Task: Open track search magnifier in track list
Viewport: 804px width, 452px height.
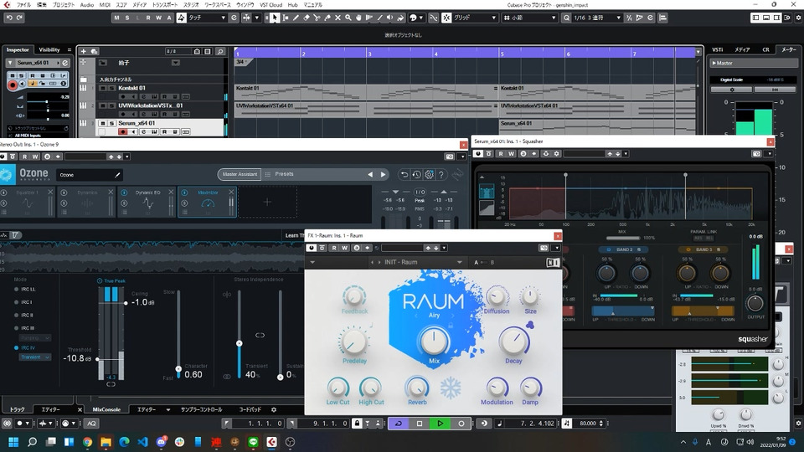Action: [x=220, y=51]
